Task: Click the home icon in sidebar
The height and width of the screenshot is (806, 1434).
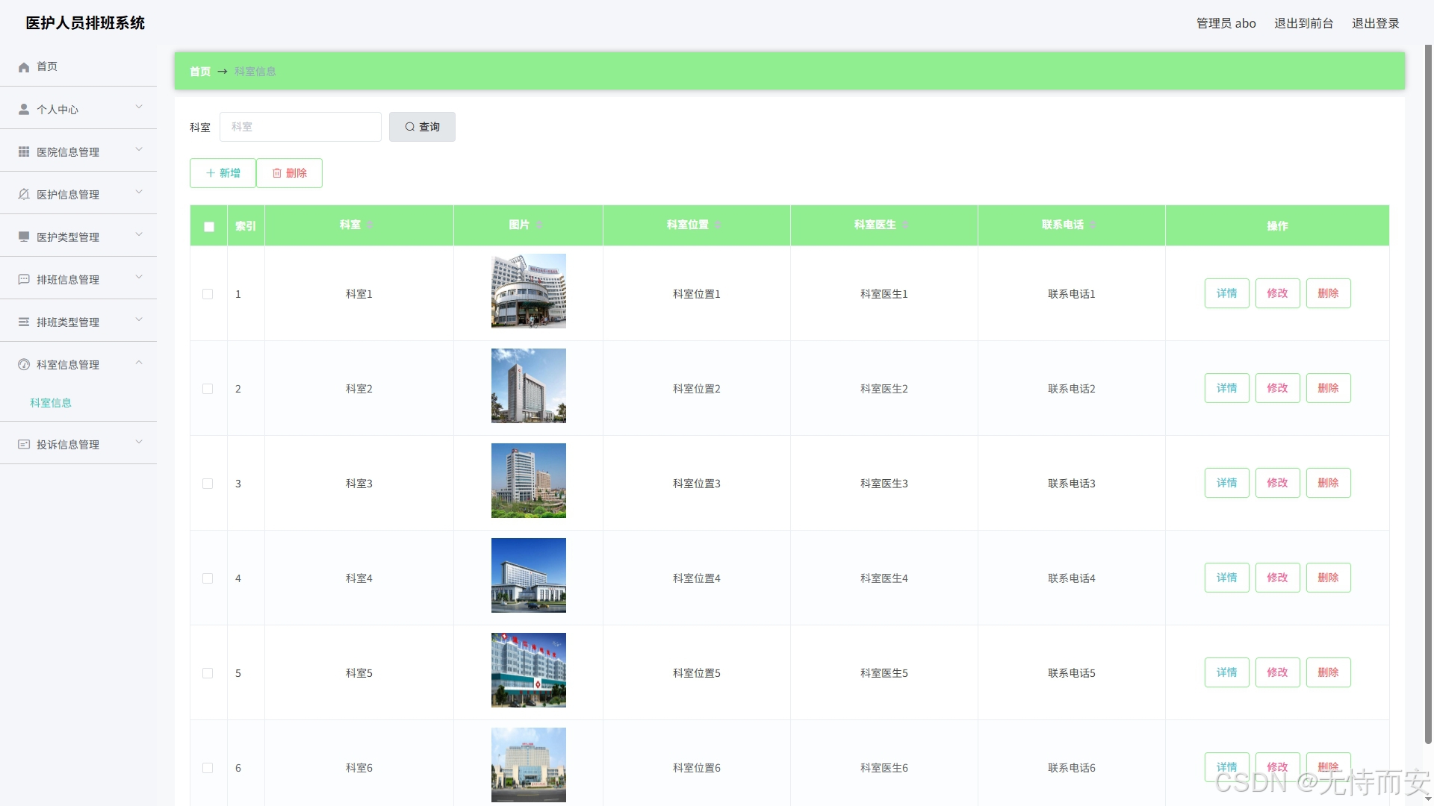Action: click(x=24, y=67)
